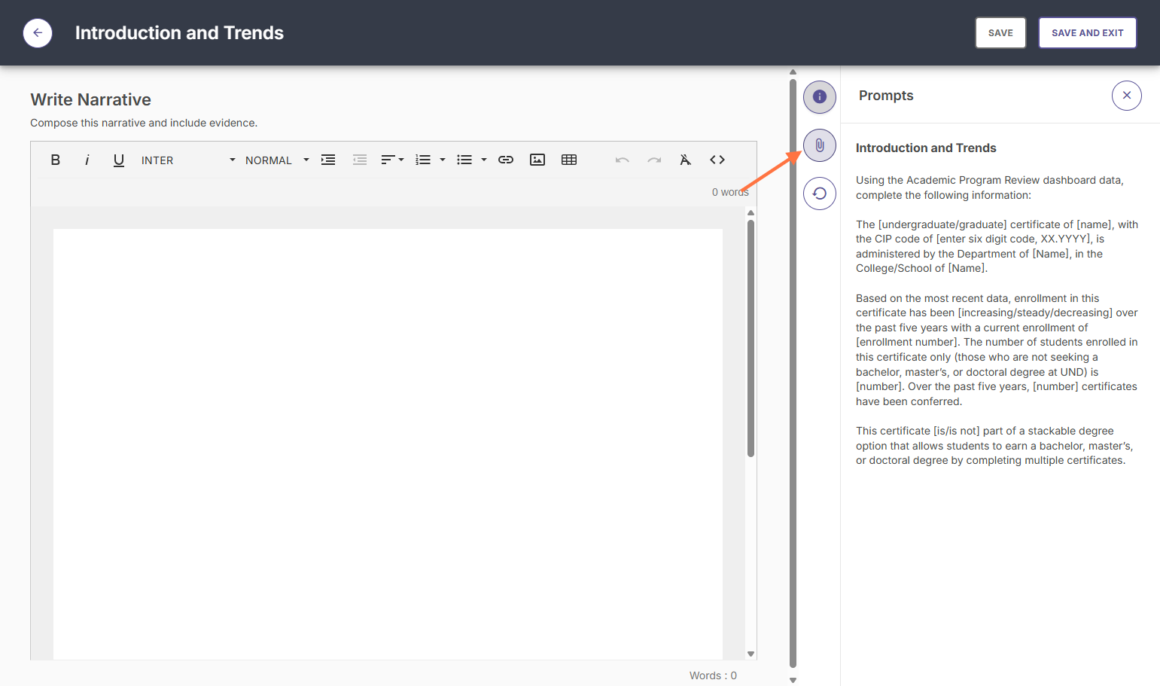This screenshot has width=1160, height=686.
Task: Redo the last edit
Action: 654,160
